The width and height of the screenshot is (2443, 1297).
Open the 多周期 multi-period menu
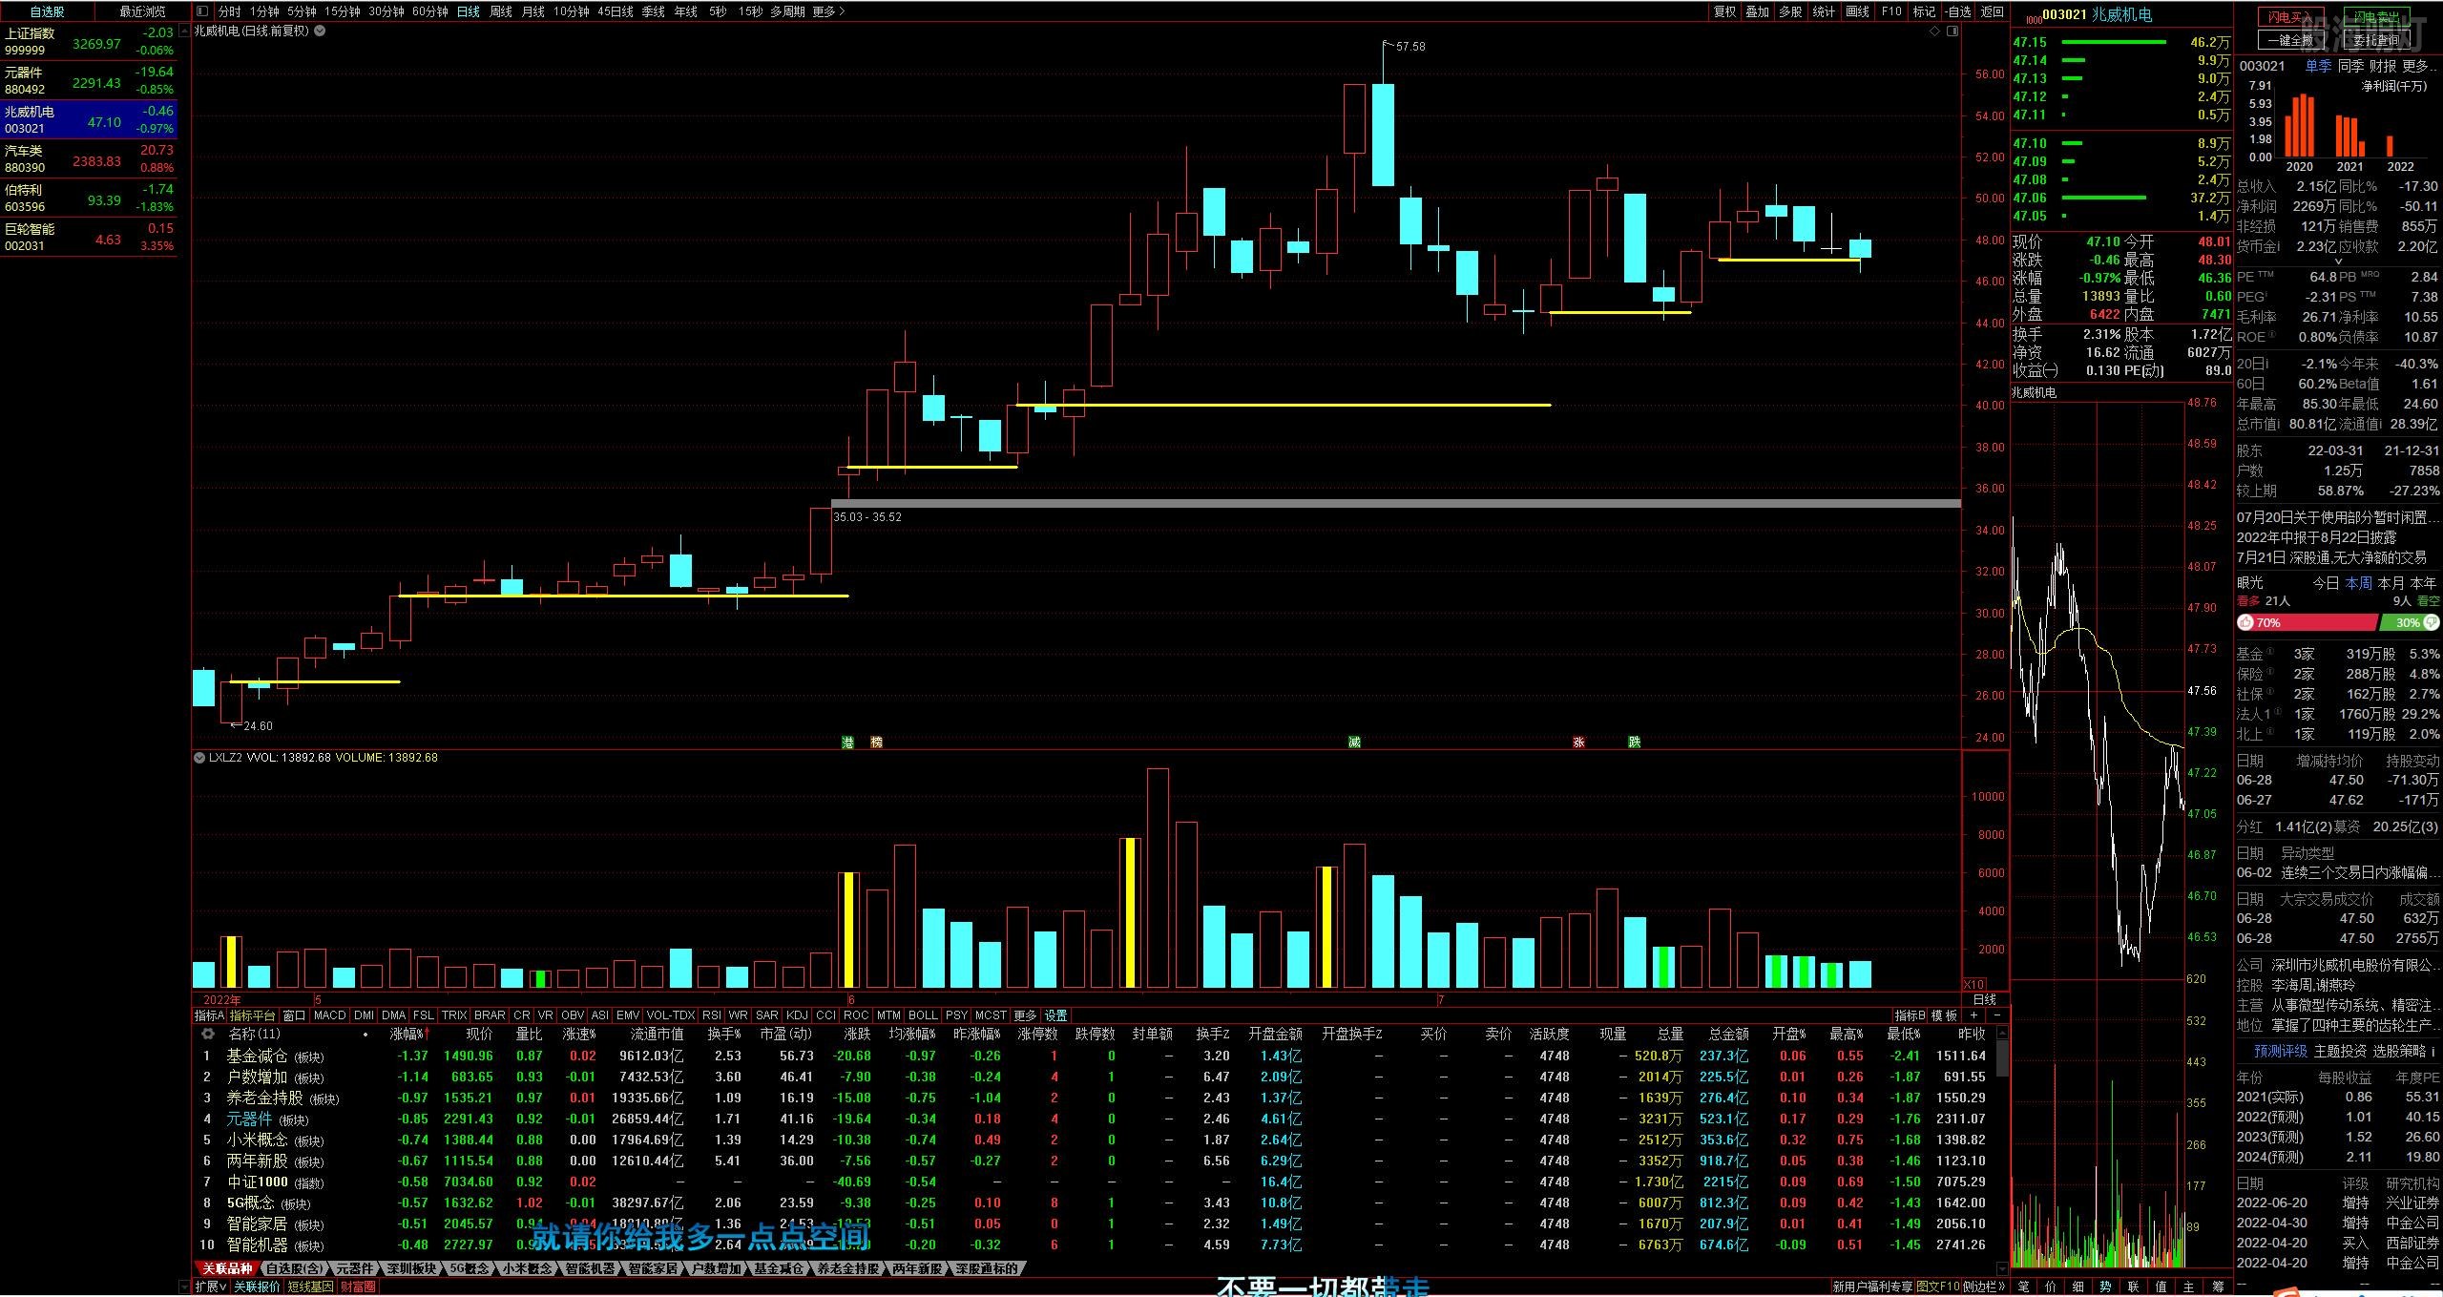[787, 11]
